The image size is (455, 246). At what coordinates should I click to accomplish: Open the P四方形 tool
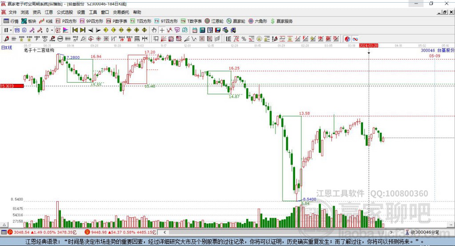[66, 21]
